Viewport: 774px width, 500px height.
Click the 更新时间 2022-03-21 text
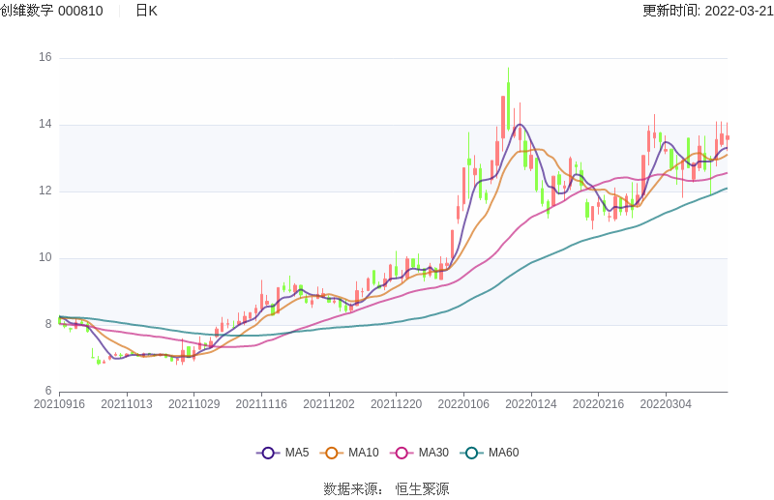pos(707,11)
